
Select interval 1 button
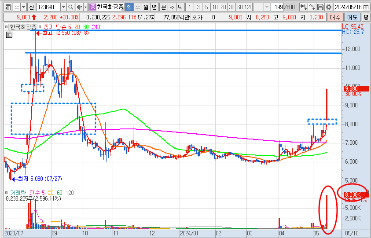pyautogui.click(x=190, y=7)
